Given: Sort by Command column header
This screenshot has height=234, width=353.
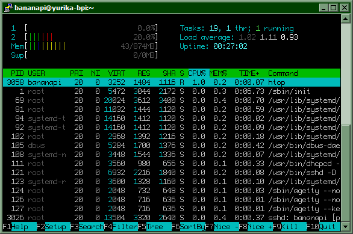Looking at the screenshot, I should [x=283, y=73].
